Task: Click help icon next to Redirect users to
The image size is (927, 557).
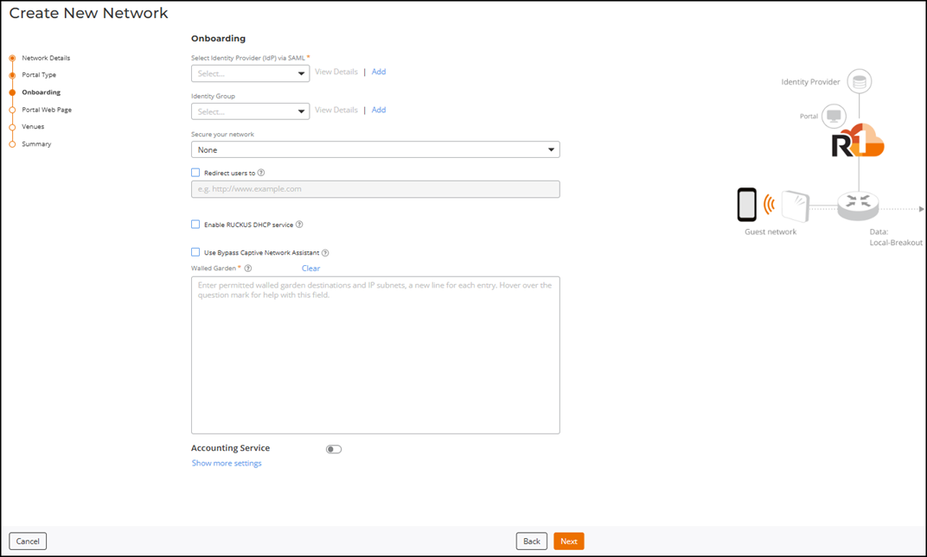Action: 261,173
